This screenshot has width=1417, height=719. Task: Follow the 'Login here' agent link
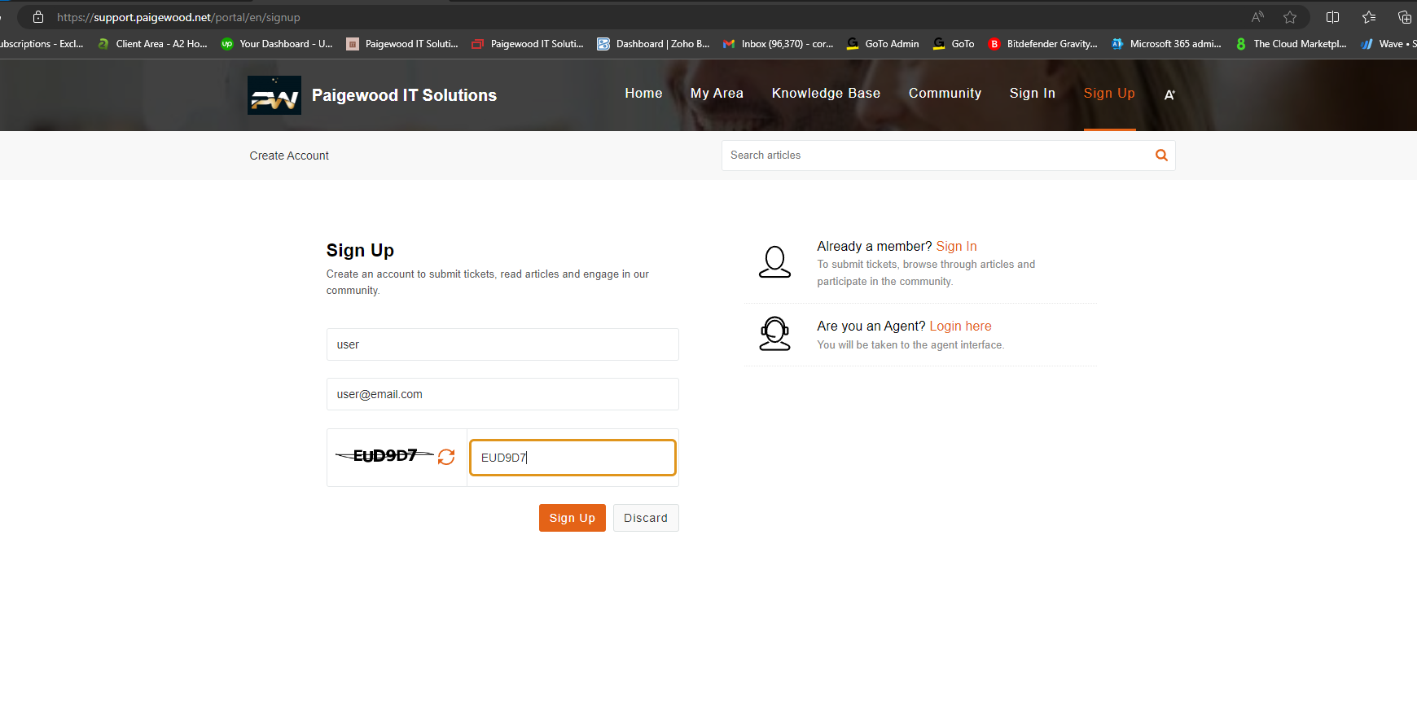coord(960,326)
